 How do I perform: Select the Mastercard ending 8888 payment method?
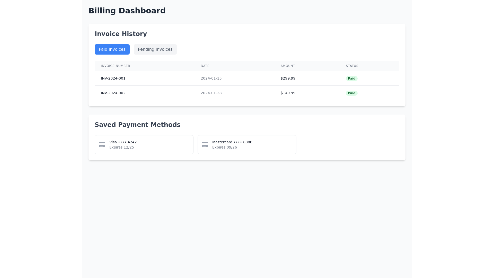coord(247,144)
